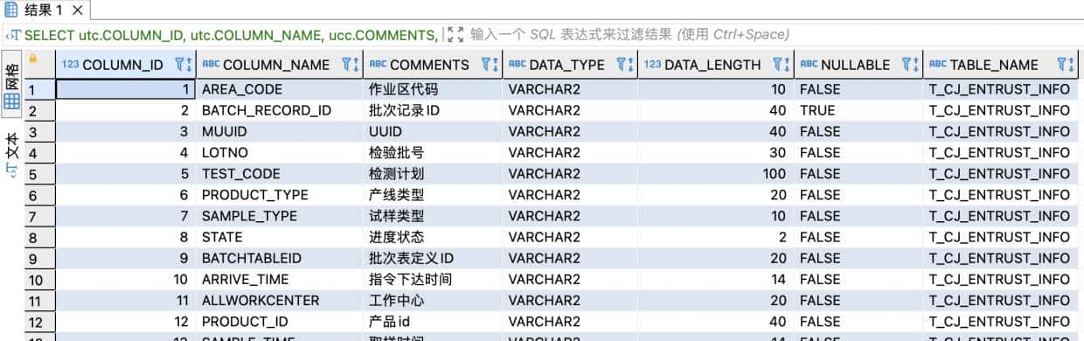Select the ALLWORKCENTER cell

click(279, 300)
